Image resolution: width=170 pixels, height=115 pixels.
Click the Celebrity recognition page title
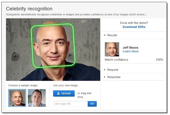29,9
